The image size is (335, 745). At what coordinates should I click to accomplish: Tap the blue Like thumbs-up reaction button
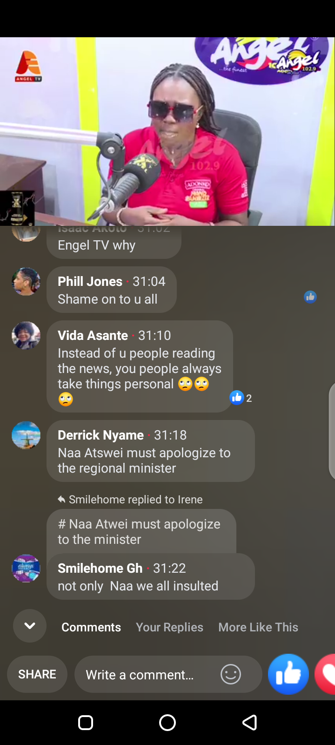288,674
